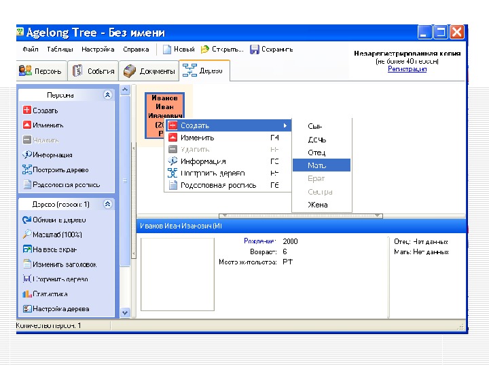Click the Сохранить дерево disk icon
This screenshot has width=489, height=366.
(26, 279)
